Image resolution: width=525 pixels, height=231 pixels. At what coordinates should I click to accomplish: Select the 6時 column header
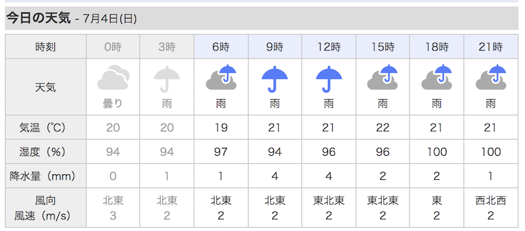click(221, 47)
